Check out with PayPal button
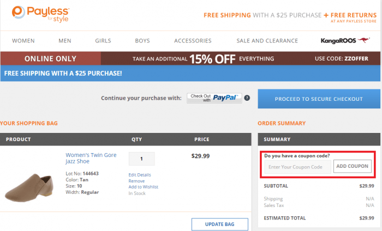Screen dimensions: 382x231 pyautogui.click(x=214, y=98)
